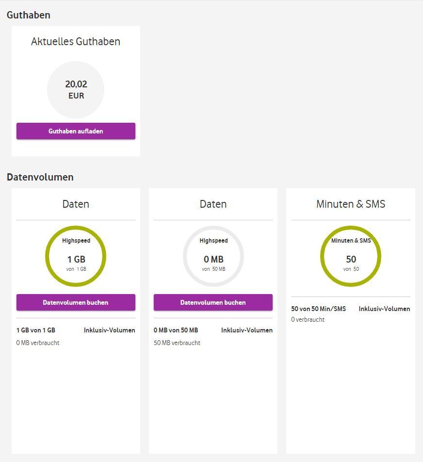The height and width of the screenshot is (462, 423).
Task: Click the first Daten card title
Action: (x=76, y=204)
